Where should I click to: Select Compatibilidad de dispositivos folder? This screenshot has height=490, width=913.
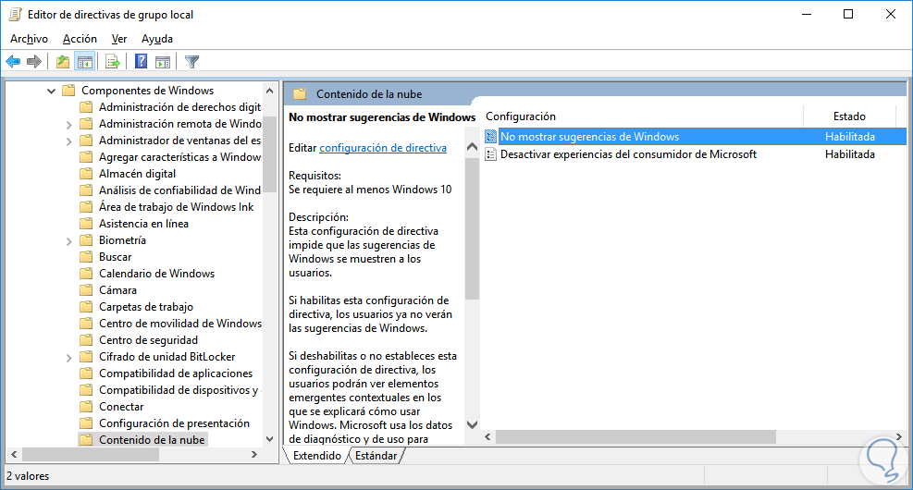(x=179, y=390)
